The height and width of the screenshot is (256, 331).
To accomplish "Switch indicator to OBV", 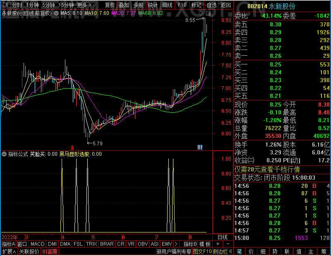I will pyautogui.click(x=143, y=244).
